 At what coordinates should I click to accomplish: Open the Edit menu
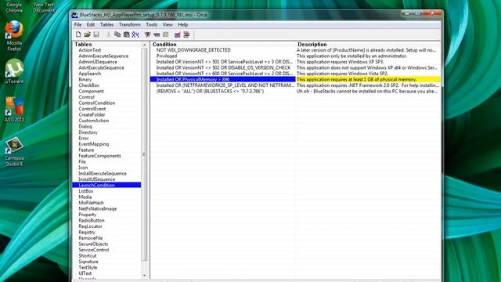coord(91,24)
